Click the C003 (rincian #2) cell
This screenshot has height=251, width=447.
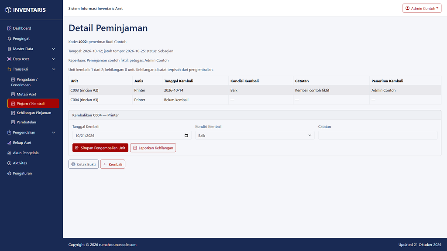tap(100, 90)
